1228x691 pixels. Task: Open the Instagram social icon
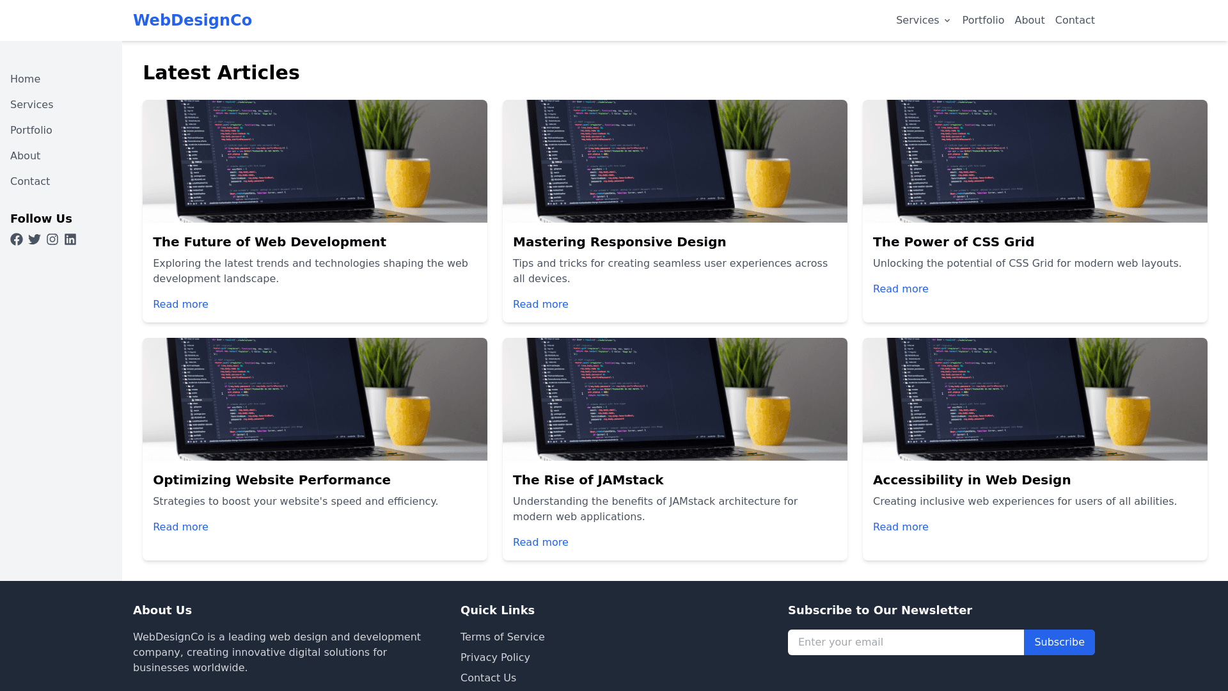pyautogui.click(x=52, y=239)
